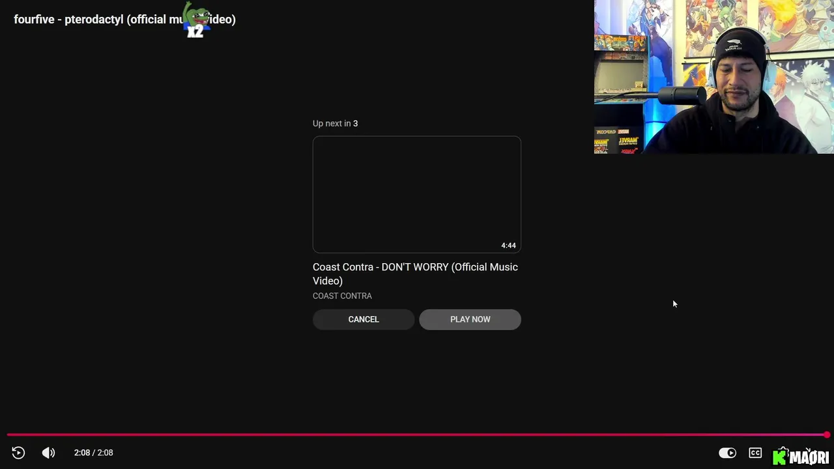Click the 2:08 / 2:08 time display
834x469 pixels.
point(93,453)
